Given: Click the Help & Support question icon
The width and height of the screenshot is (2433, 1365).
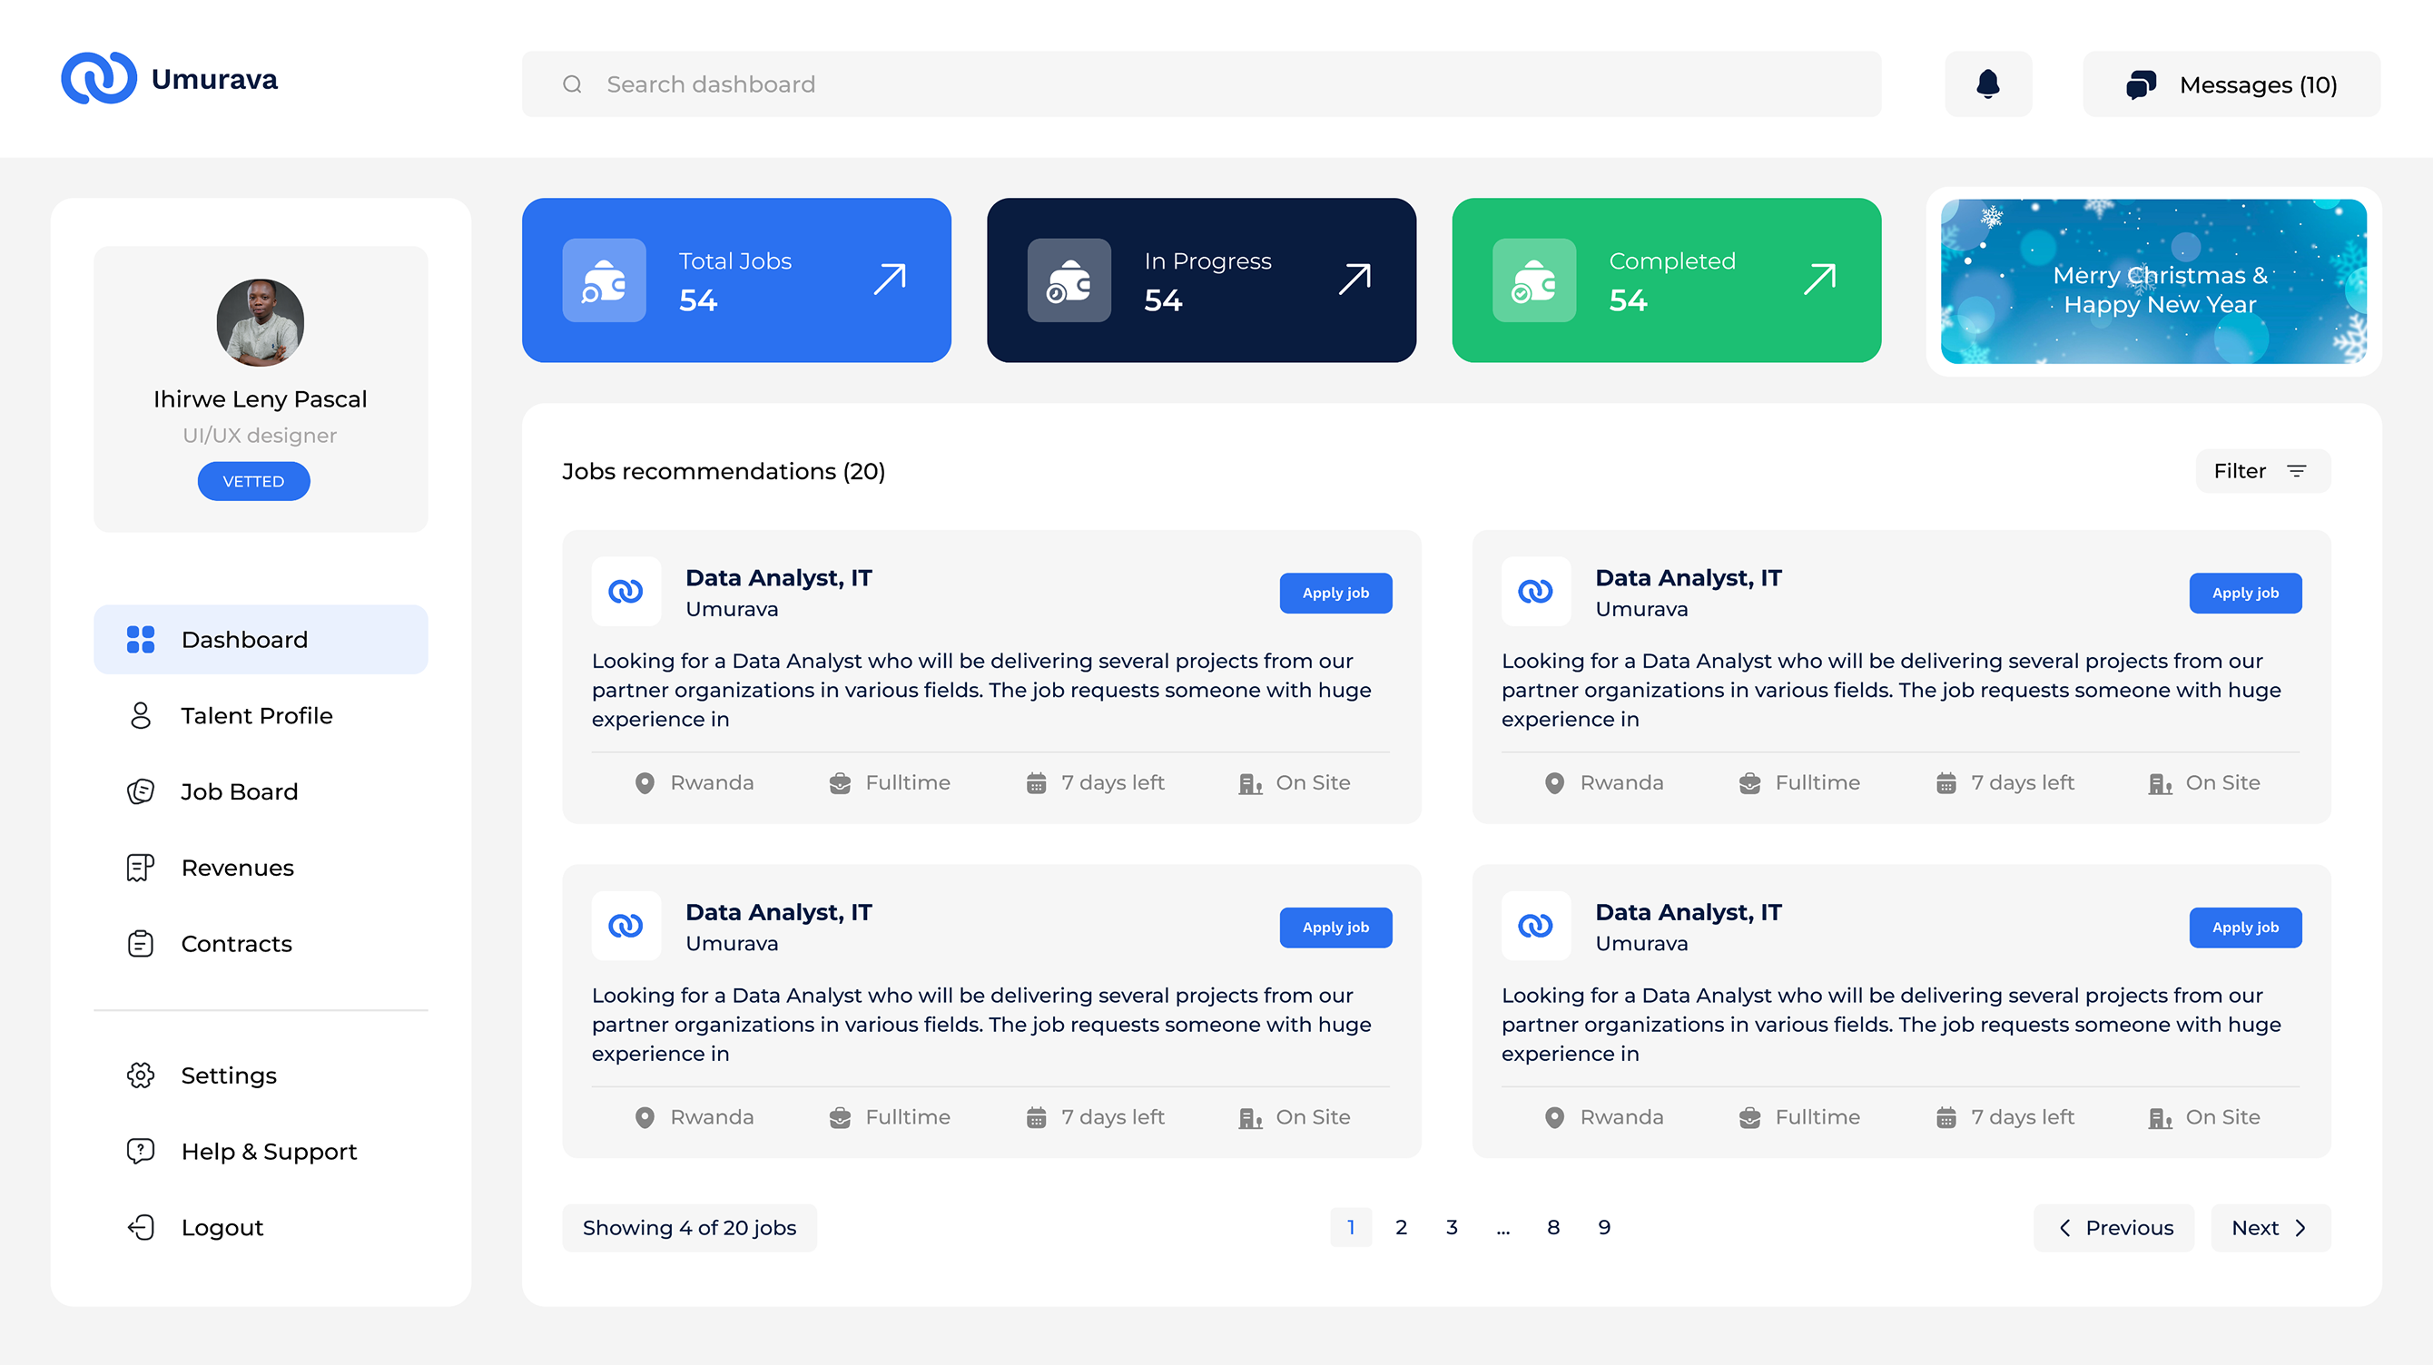Looking at the screenshot, I should tap(141, 1151).
